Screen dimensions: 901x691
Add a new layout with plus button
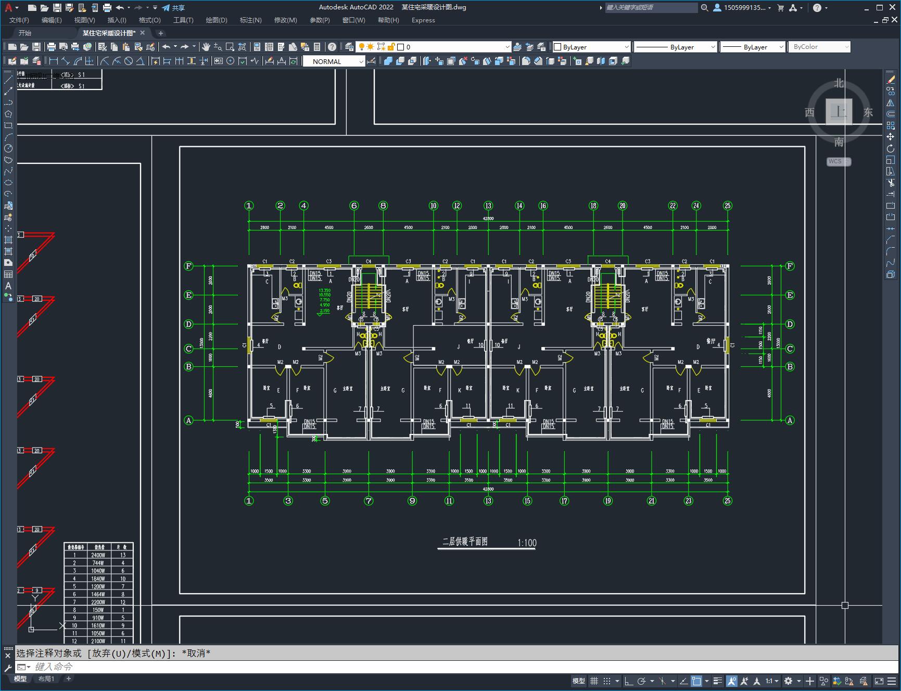[68, 679]
